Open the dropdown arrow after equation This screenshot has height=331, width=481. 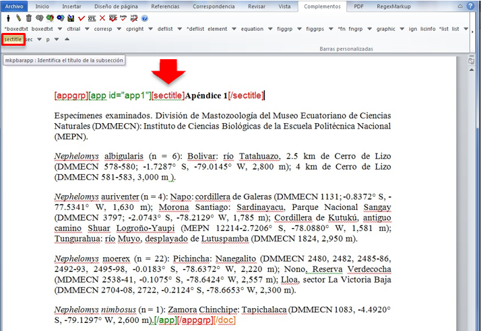point(270,29)
